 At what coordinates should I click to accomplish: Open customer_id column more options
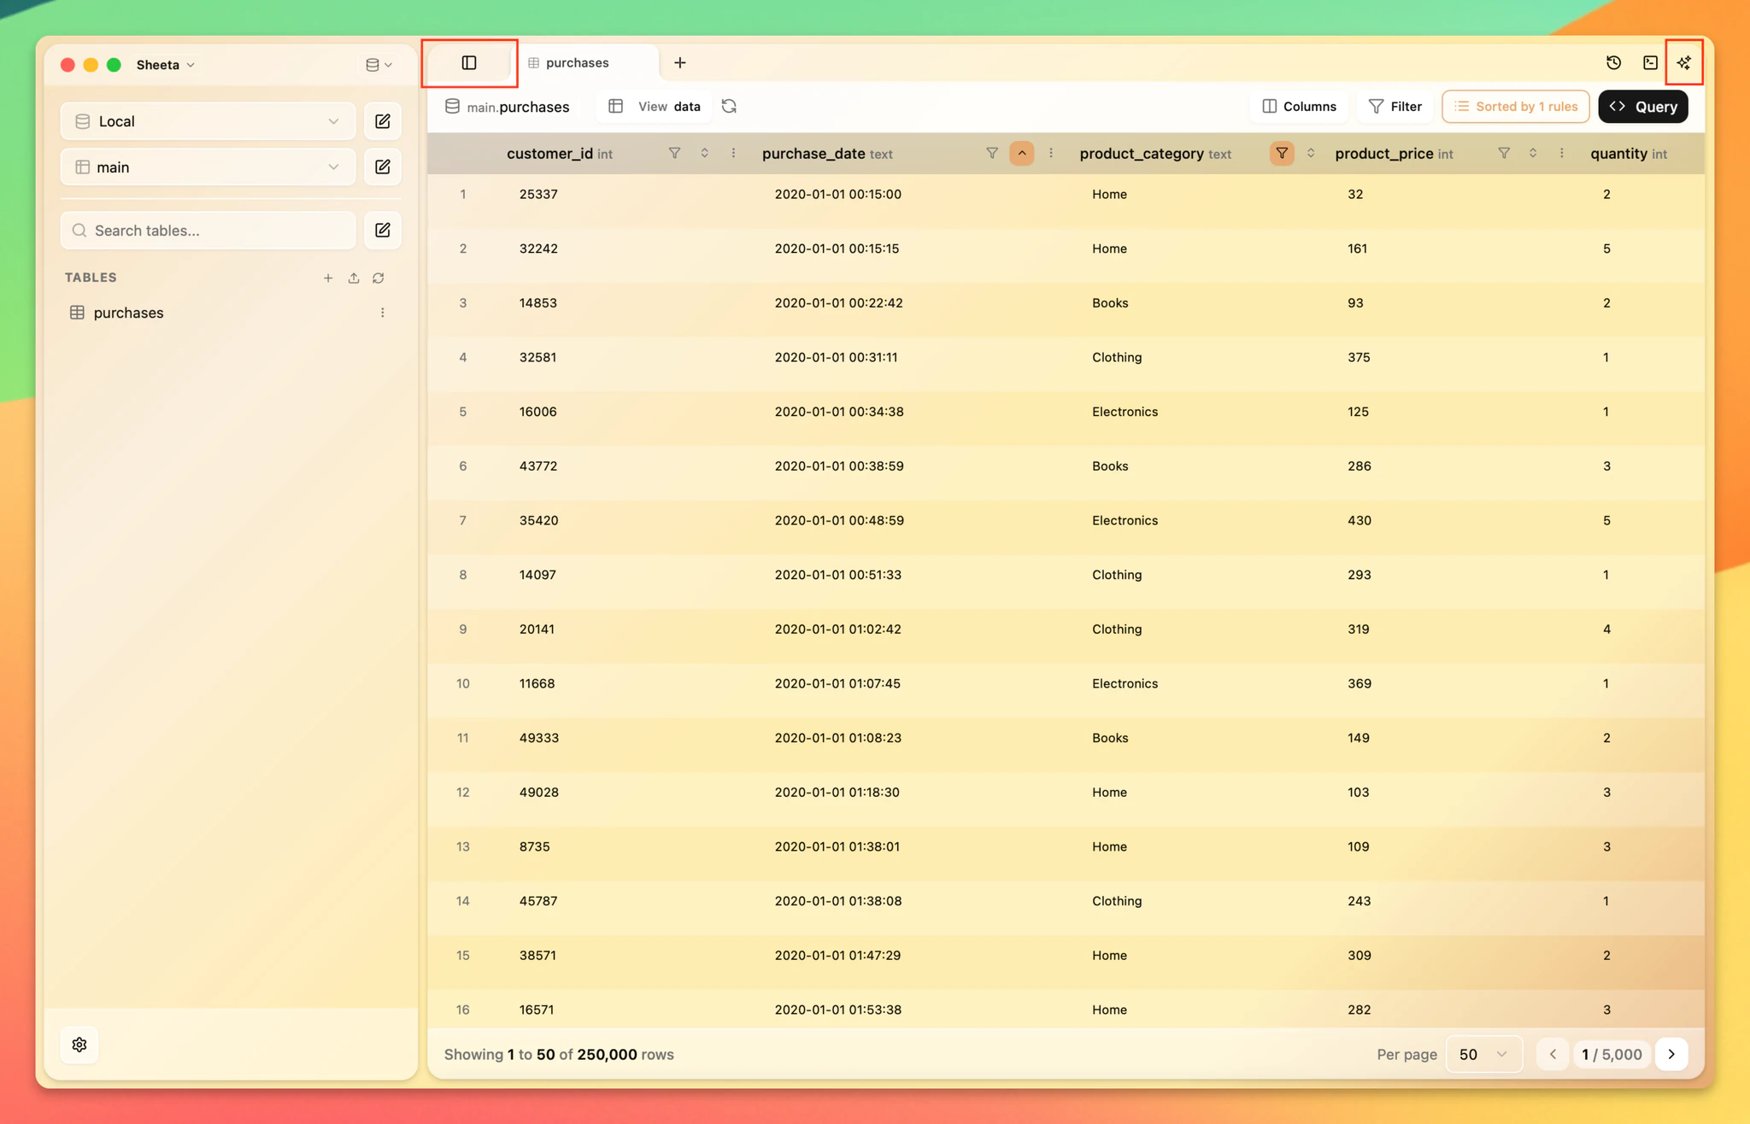click(x=733, y=154)
